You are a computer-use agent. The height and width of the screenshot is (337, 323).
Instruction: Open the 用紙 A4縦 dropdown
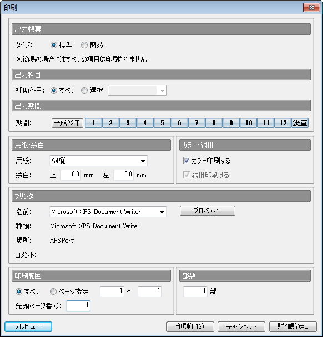pos(98,161)
